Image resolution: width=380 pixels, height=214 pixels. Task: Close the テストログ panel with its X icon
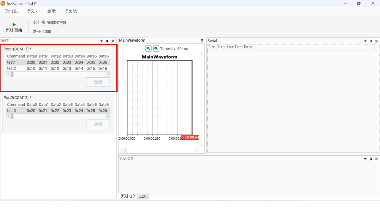[376, 159]
